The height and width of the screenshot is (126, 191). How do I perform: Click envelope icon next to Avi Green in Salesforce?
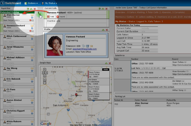coord(183,81)
